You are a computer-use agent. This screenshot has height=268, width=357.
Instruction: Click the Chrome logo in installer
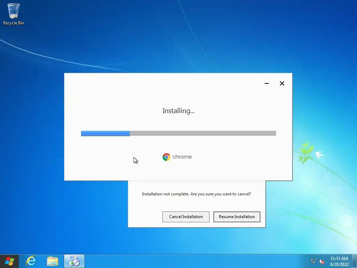(166, 157)
